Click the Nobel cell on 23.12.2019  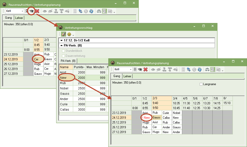coord(177,113)
